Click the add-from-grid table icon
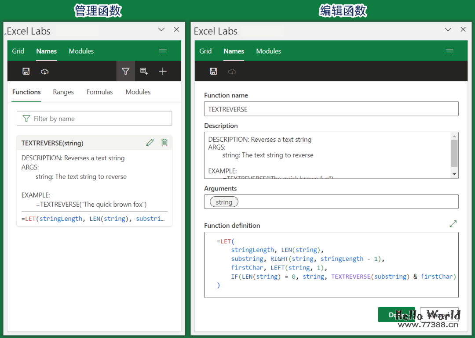475x338 pixels. (144, 71)
